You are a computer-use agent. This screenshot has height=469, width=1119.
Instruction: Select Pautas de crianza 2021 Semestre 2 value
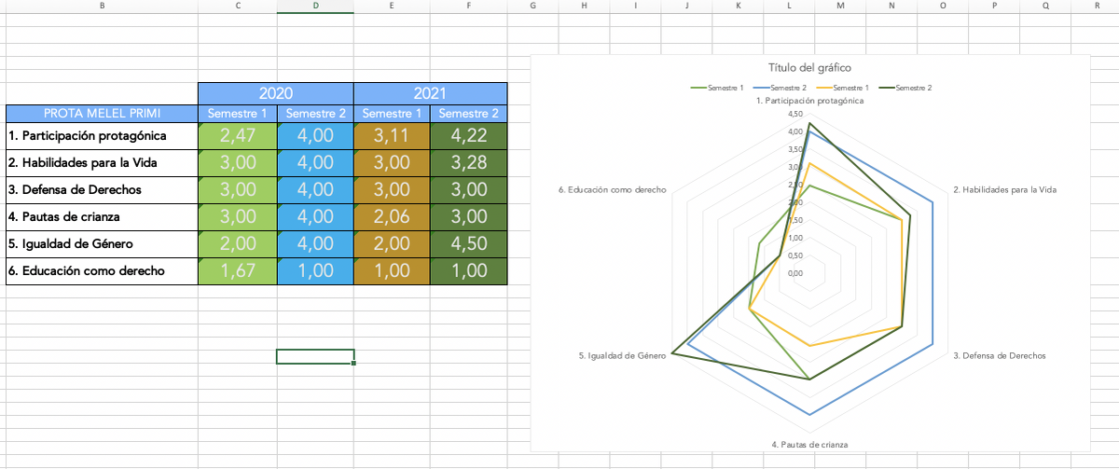coord(469,217)
